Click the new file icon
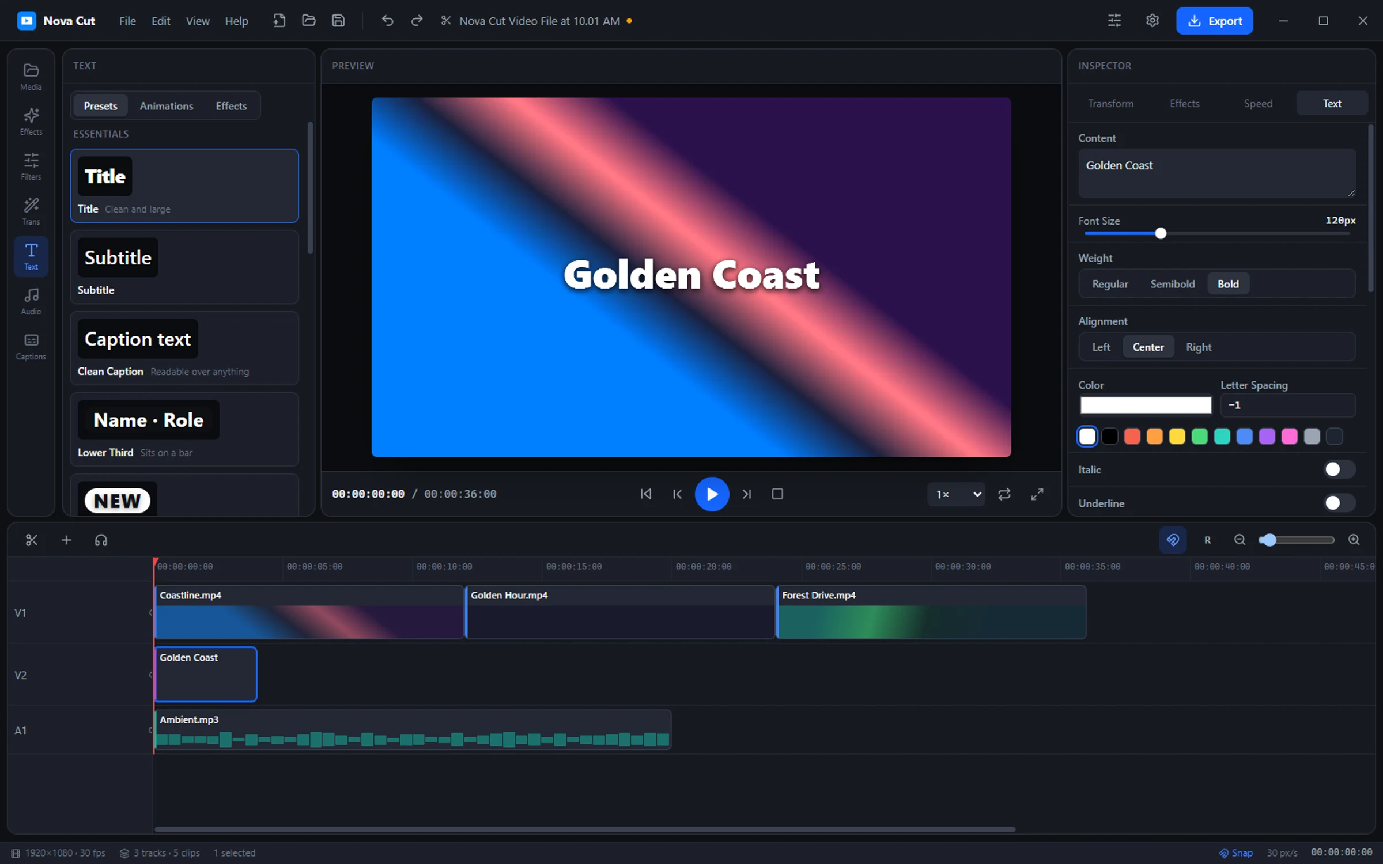 279,21
